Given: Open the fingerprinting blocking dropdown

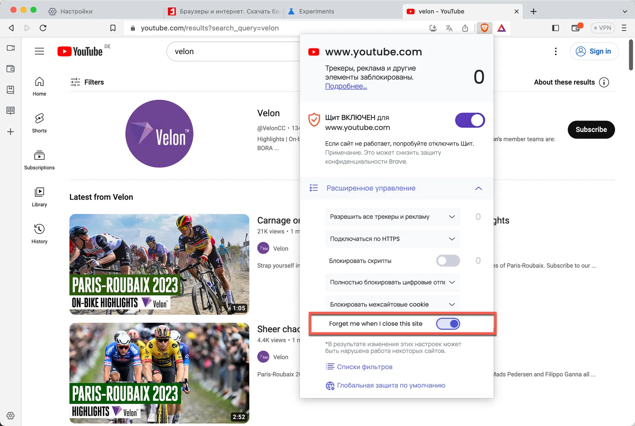Looking at the screenshot, I should click(x=392, y=282).
